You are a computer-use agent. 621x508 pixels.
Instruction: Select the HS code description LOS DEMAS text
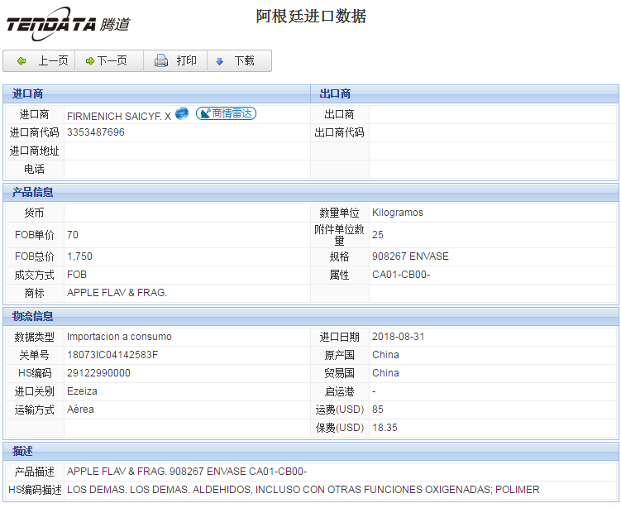[x=303, y=490]
